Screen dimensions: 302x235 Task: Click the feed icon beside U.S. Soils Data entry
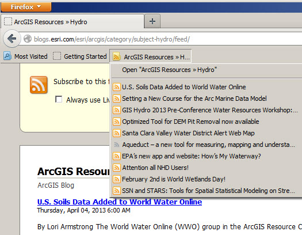pyautogui.click(x=117, y=87)
